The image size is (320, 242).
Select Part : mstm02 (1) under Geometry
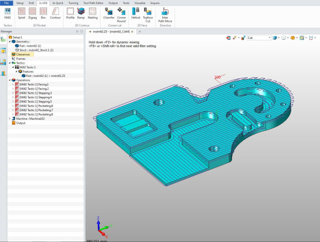click(28, 46)
